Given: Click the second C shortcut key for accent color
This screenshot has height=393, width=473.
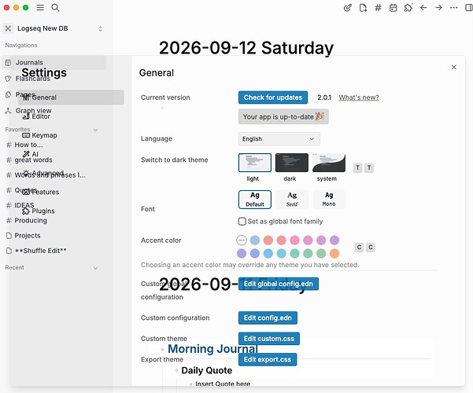Looking at the screenshot, I should click(371, 248).
